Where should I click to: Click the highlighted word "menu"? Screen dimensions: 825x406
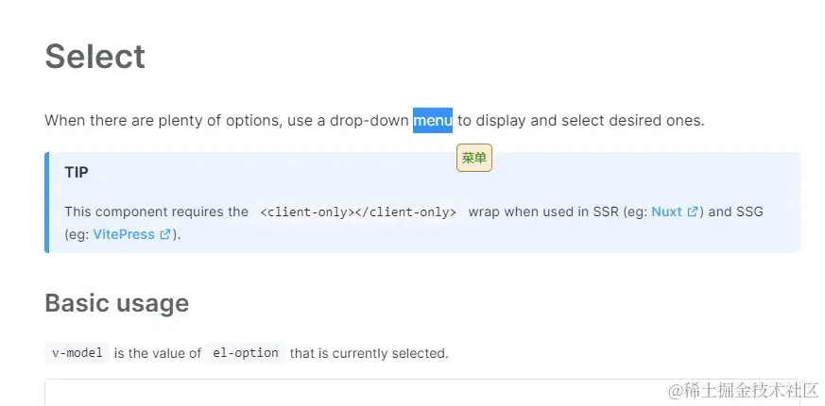point(432,121)
